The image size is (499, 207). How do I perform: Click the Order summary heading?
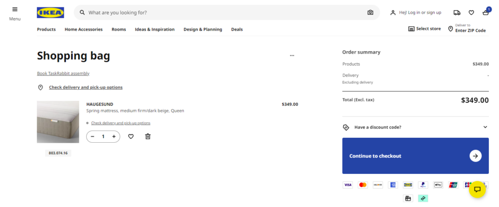pos(361,52)
